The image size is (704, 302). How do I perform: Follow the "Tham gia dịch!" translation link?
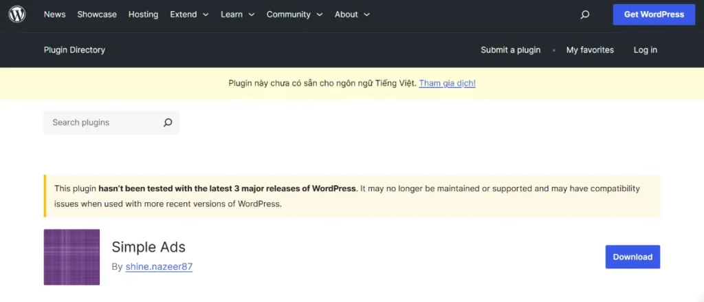tap(447, 83)
